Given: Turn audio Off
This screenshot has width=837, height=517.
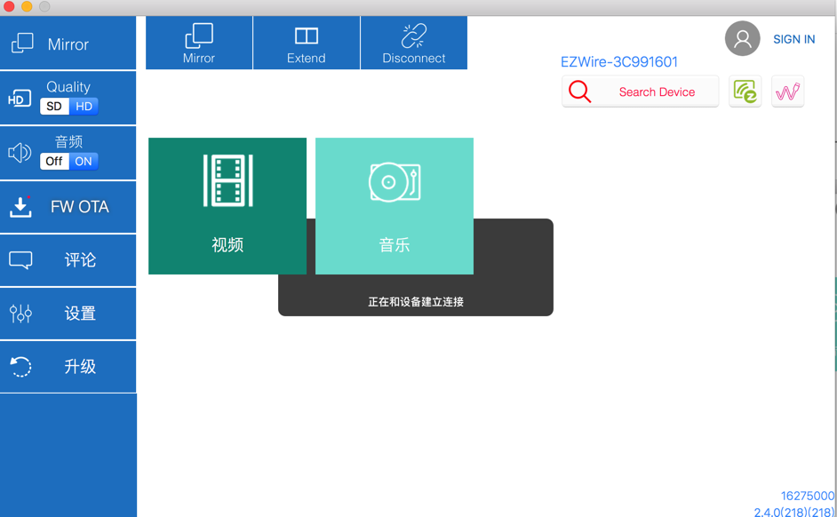Looking at the screenshot, I should pos(54,161).
